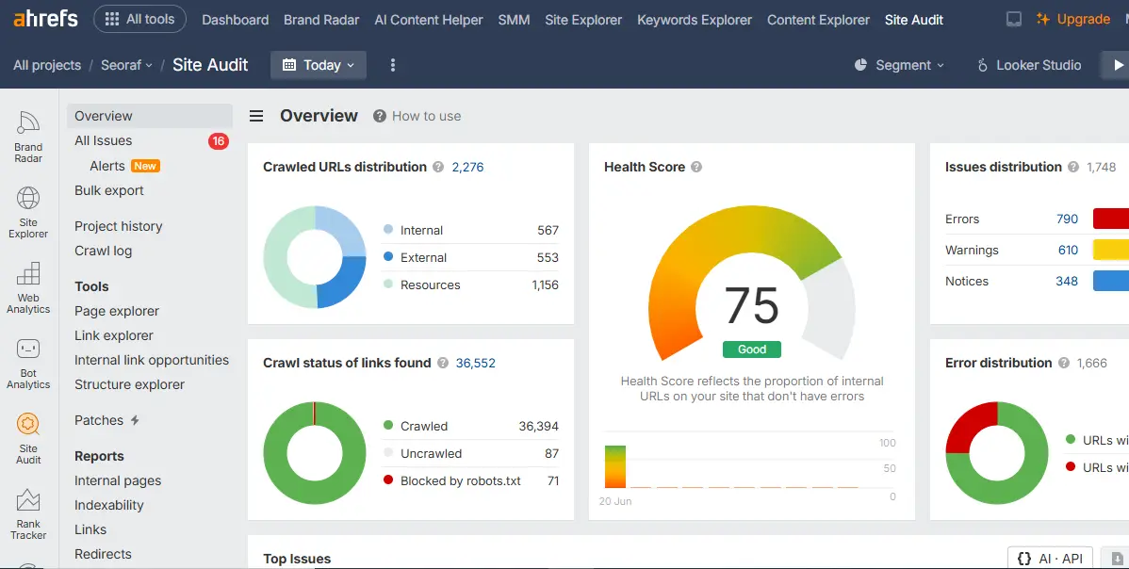Open Crawl log

click(103, 251)
